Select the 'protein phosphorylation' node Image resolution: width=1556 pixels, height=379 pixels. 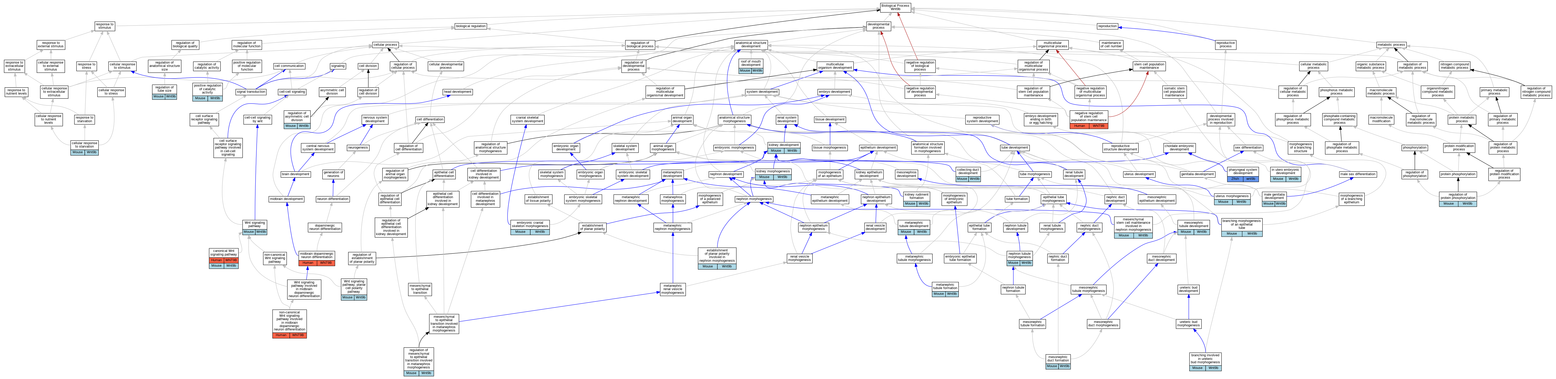pyautogui.click(x=1458, y=174)
